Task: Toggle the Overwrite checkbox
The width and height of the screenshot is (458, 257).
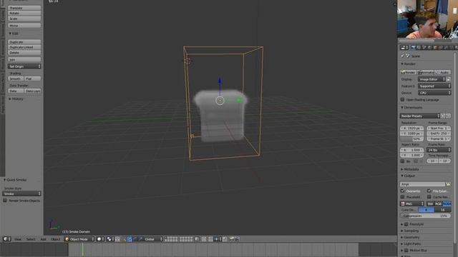Action: coord(403,191)
